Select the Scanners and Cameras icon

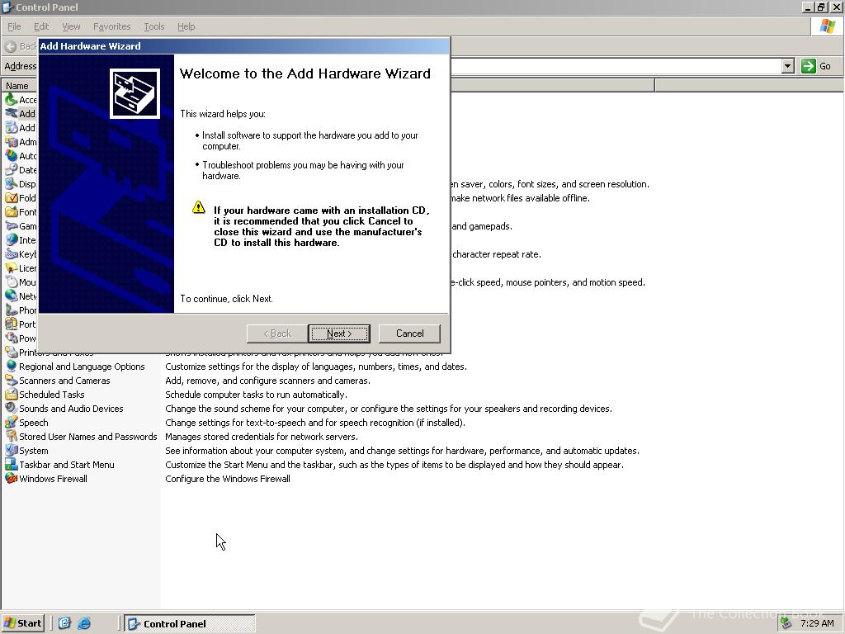click(x=12, y=380)
